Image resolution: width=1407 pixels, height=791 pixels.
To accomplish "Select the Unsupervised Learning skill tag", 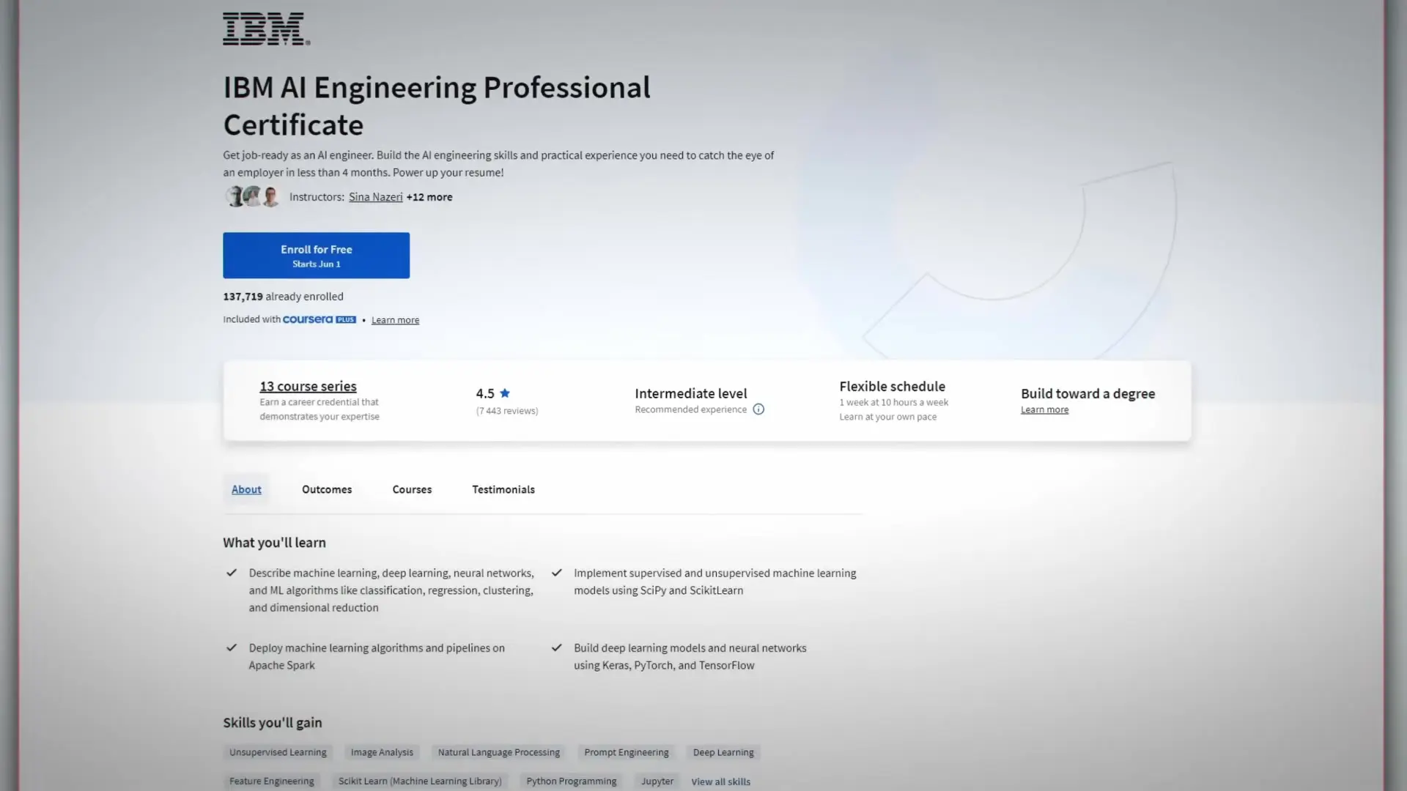I will (x=278, y=752).
